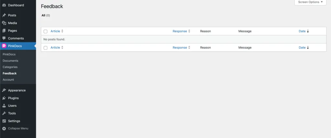This screenshot has height=138, width=331.
Task: Click the Appearance paintbrush icon
Action: point(4,90)
